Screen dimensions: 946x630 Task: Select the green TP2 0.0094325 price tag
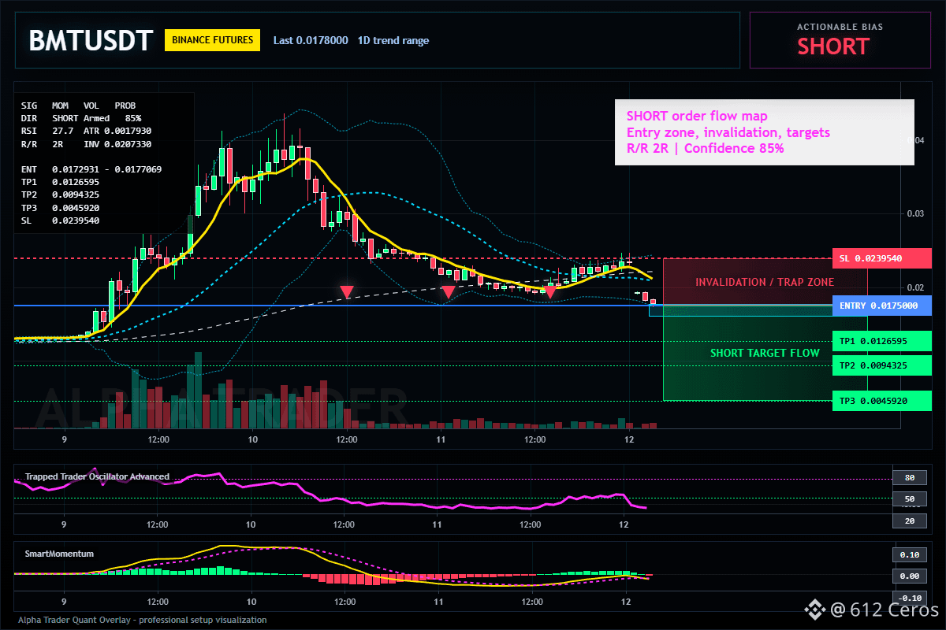tap(882, 365)
